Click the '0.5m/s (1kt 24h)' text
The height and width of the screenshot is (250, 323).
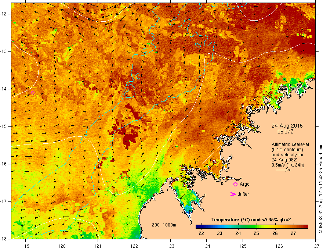tap(288, 165)
